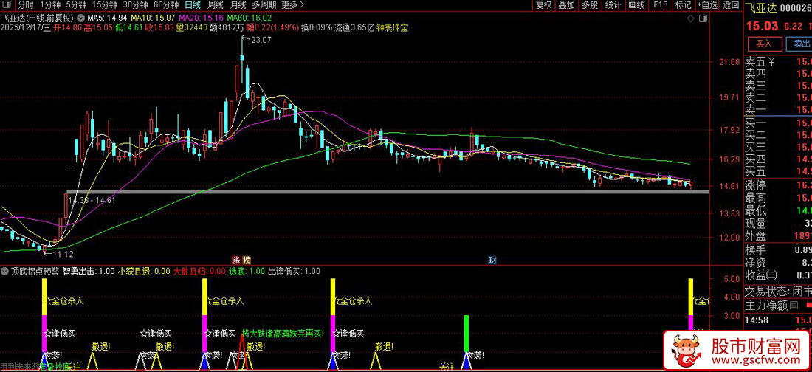Click the 返回 back button
Viewport: 812px width, 372px height.
tap(731, 5)
